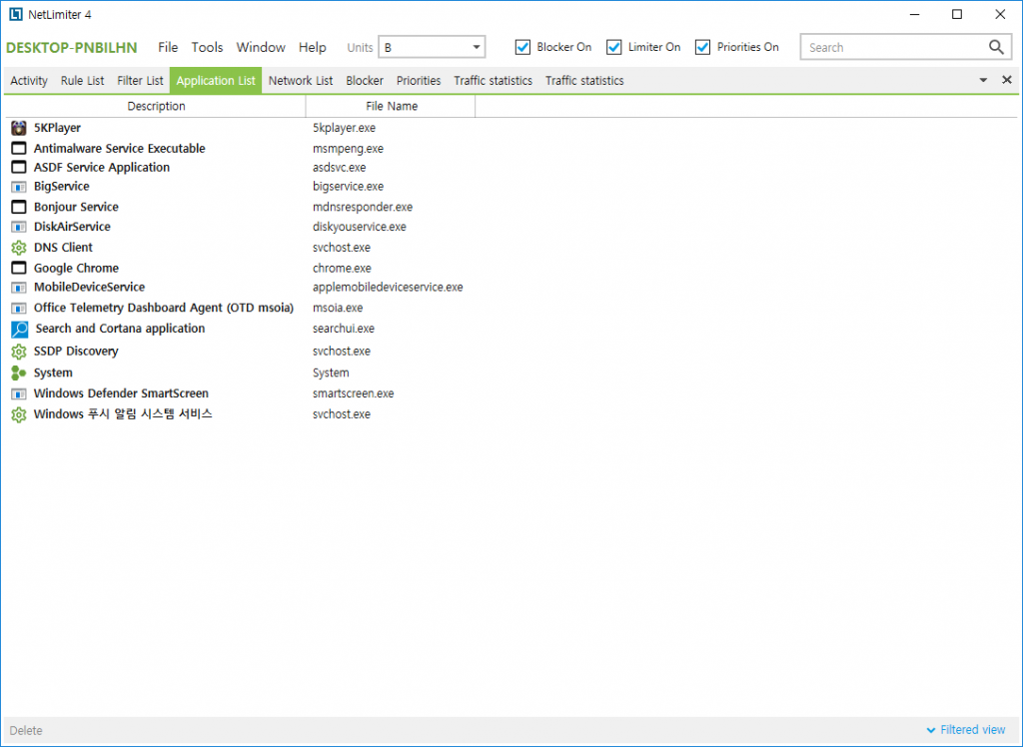Click the DiskAirService row icon
Screen dimensions: 1023x747
[19, 227]
